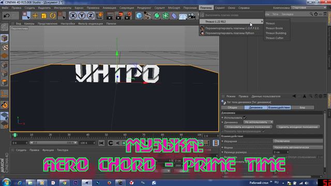Open the Справка menu

(244, 8)
